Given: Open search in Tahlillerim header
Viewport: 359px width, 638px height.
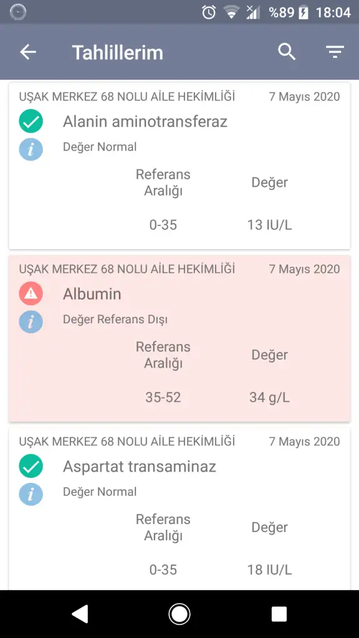Looking at the screenshot, I should click(287, 52).
